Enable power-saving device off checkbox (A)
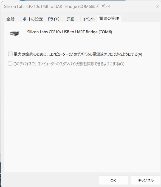Screen dimensions: 161x187 click(x=10, y=54)
